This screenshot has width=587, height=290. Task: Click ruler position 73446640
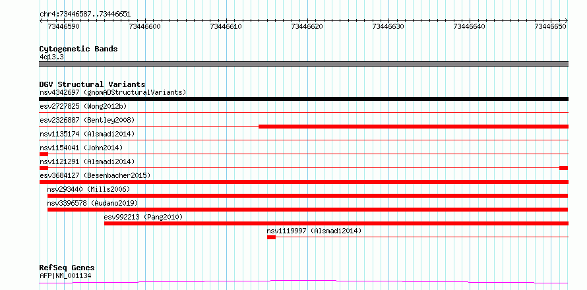[470, 26]
